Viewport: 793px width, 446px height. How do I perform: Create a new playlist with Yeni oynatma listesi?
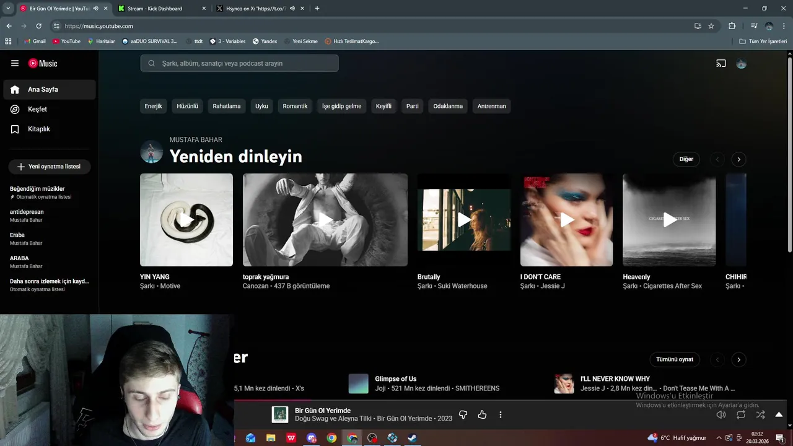[x=50, y=167]
